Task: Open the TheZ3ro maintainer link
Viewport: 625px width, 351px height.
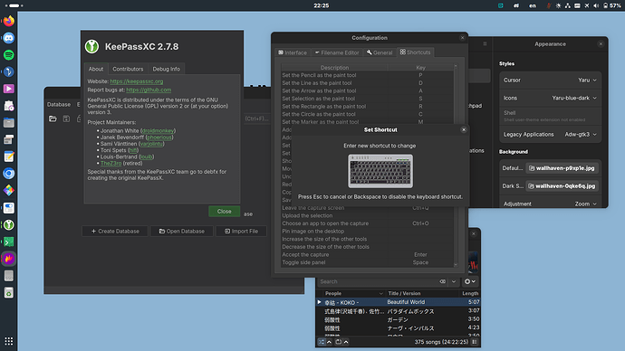Action: [x=111, y=163]
